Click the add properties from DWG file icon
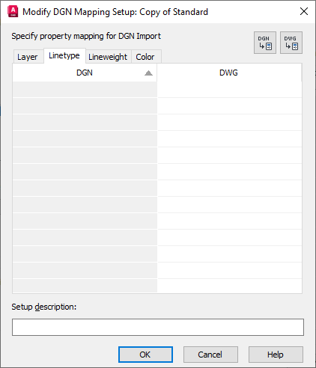This screenshot has height=368, width=316. tap(291, 43)
